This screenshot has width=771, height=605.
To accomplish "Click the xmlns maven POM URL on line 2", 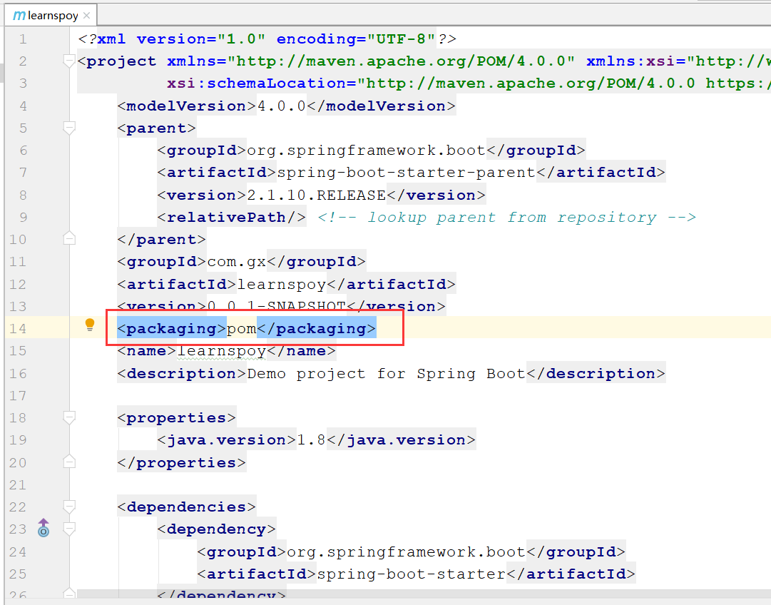I will (400, 61).
